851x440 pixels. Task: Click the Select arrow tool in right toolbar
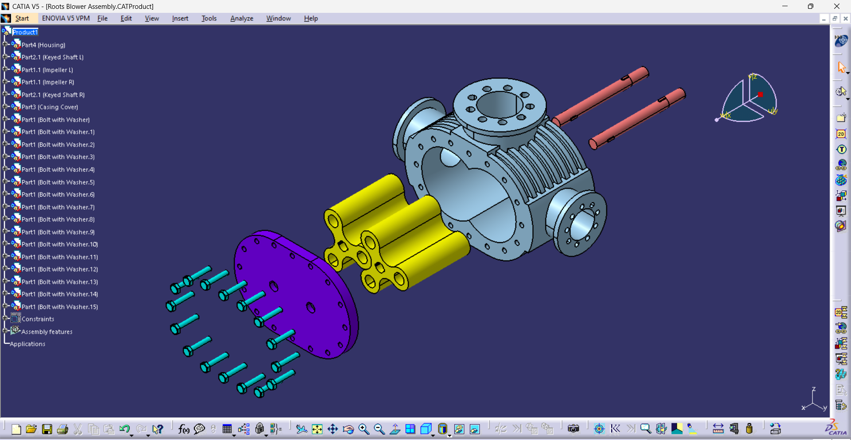841,67
